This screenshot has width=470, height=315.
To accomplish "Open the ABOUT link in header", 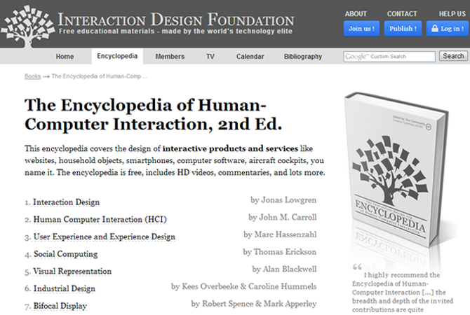I will (x=356, y=14).
